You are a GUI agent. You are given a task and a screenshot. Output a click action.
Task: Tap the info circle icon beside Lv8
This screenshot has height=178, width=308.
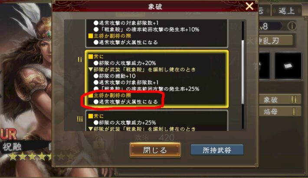pyautogui.click(x=292, y=26)
